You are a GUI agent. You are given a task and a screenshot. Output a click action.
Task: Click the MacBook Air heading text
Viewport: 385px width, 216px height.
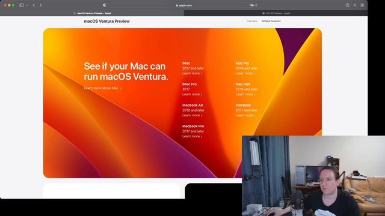tap(192, 106)
